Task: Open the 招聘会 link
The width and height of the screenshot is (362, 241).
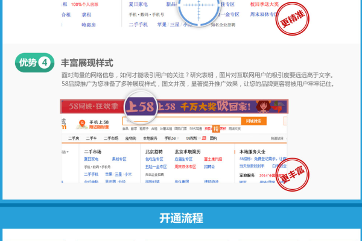Action: tap(209, 167)
